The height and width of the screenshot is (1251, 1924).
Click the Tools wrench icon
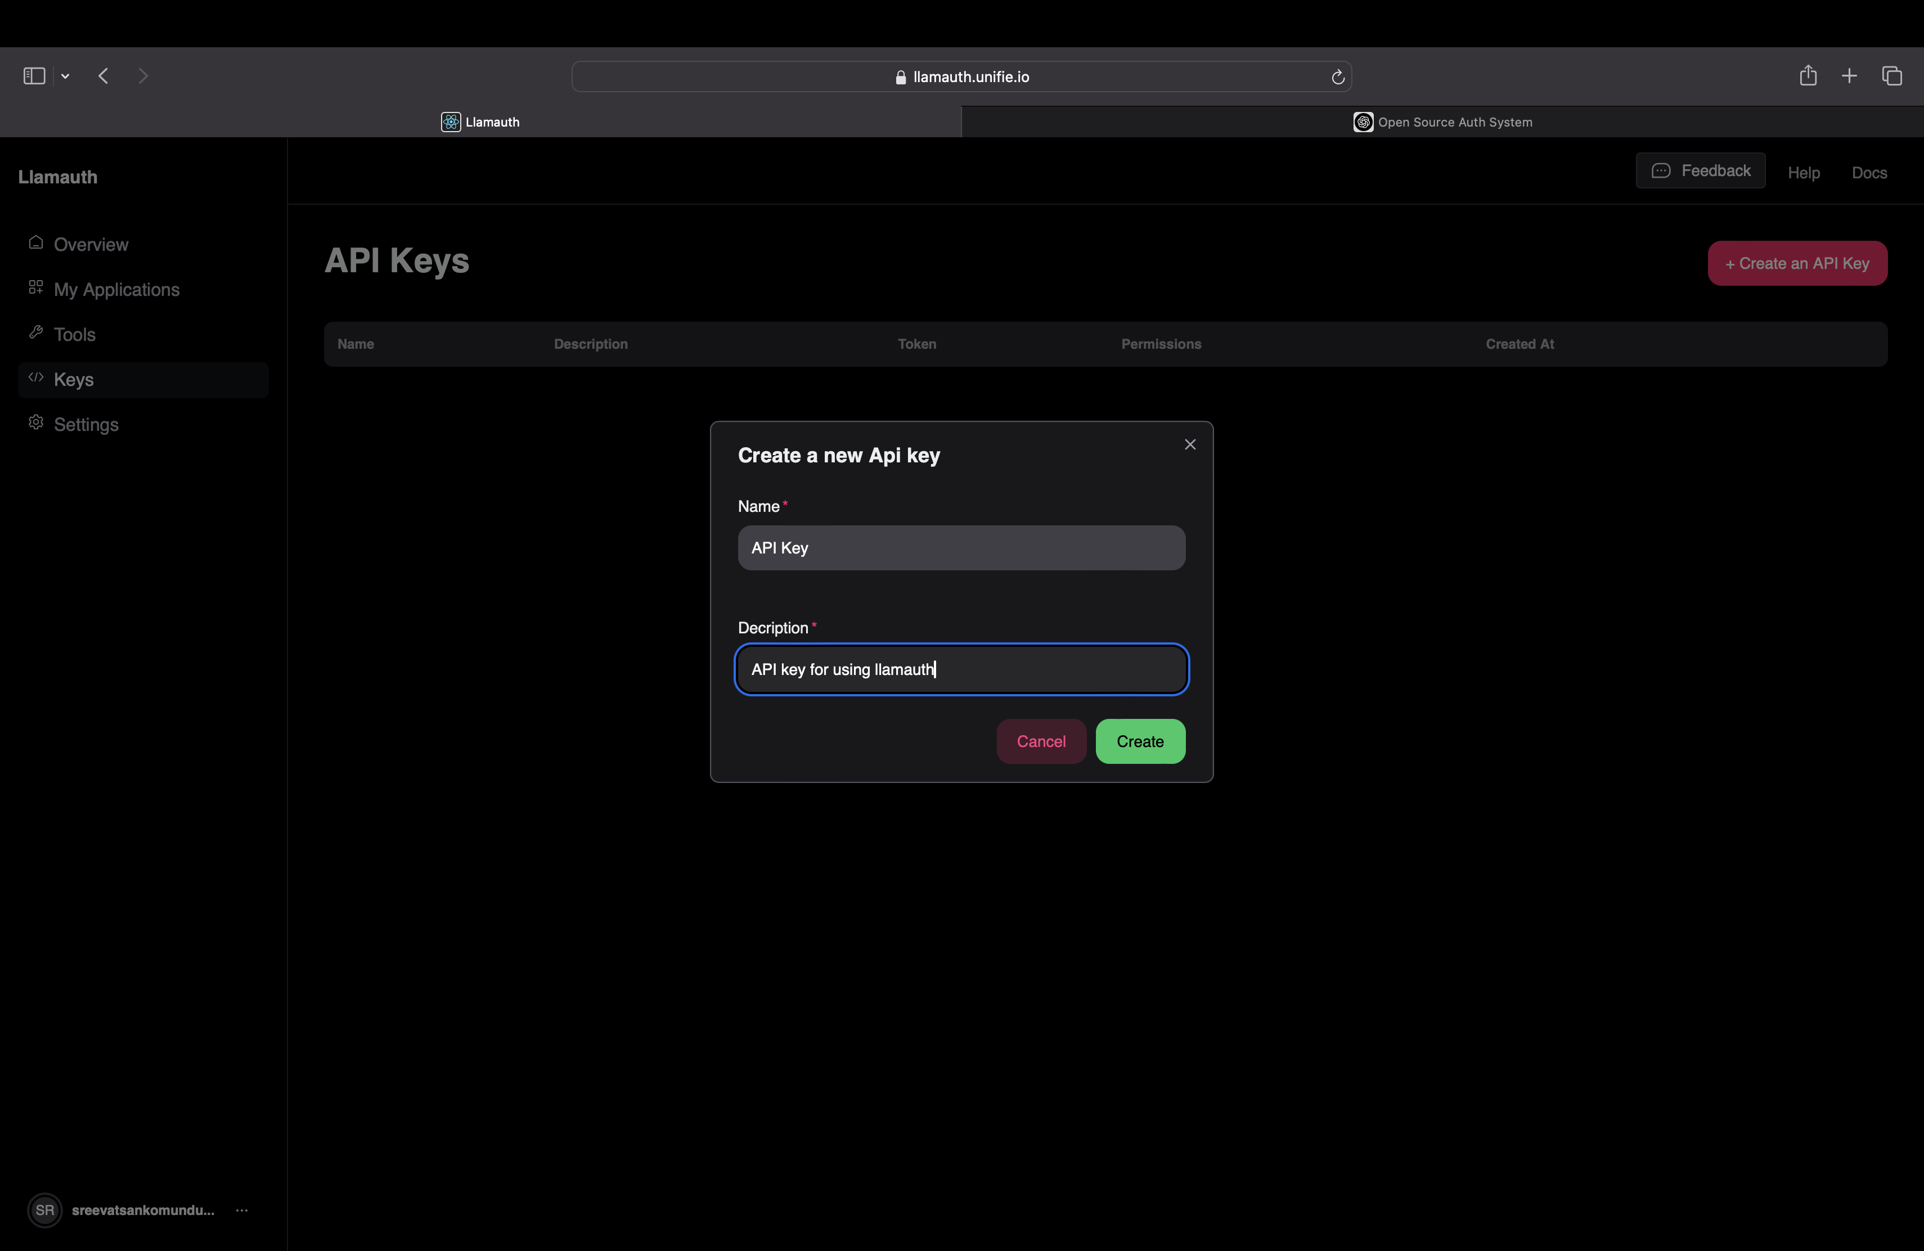[x=35, y=332]
